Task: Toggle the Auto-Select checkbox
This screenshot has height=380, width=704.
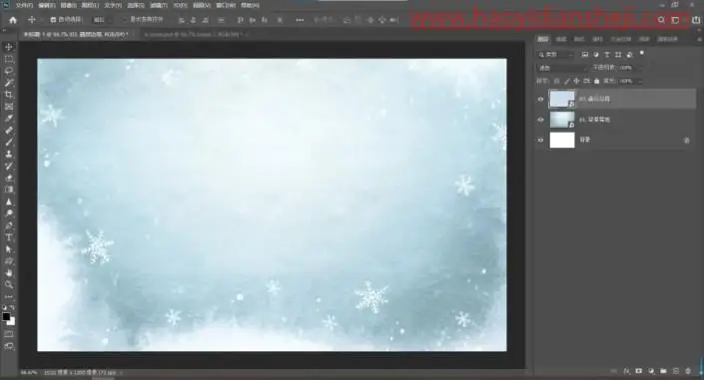Action: click(53, 20)
